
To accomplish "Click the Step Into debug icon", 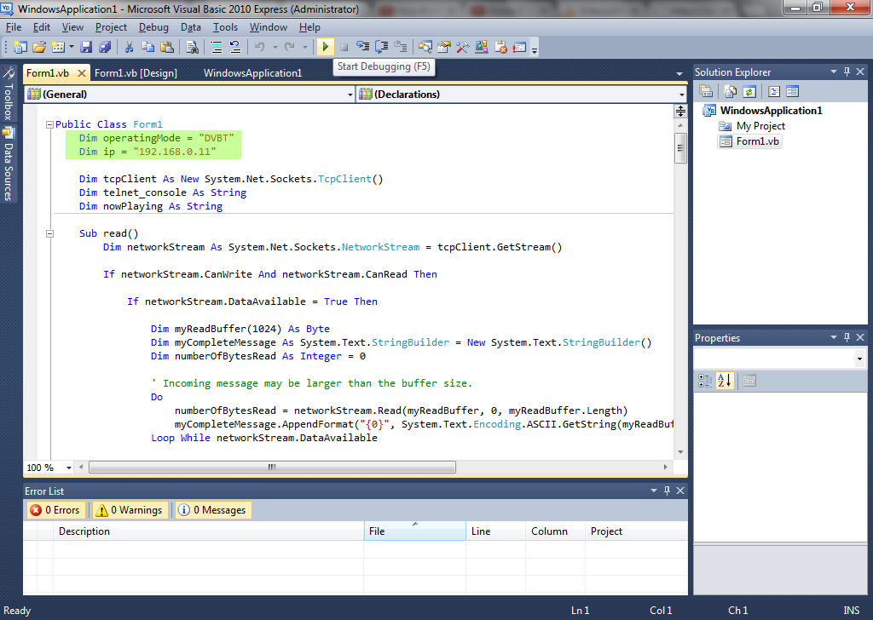I will [x=363, y=47].
